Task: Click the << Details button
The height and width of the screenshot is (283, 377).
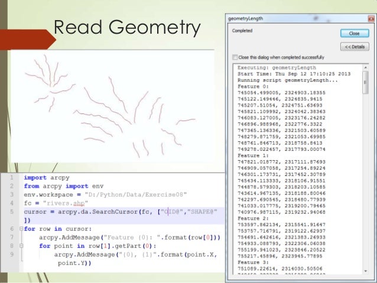Action: click(355, 47)
